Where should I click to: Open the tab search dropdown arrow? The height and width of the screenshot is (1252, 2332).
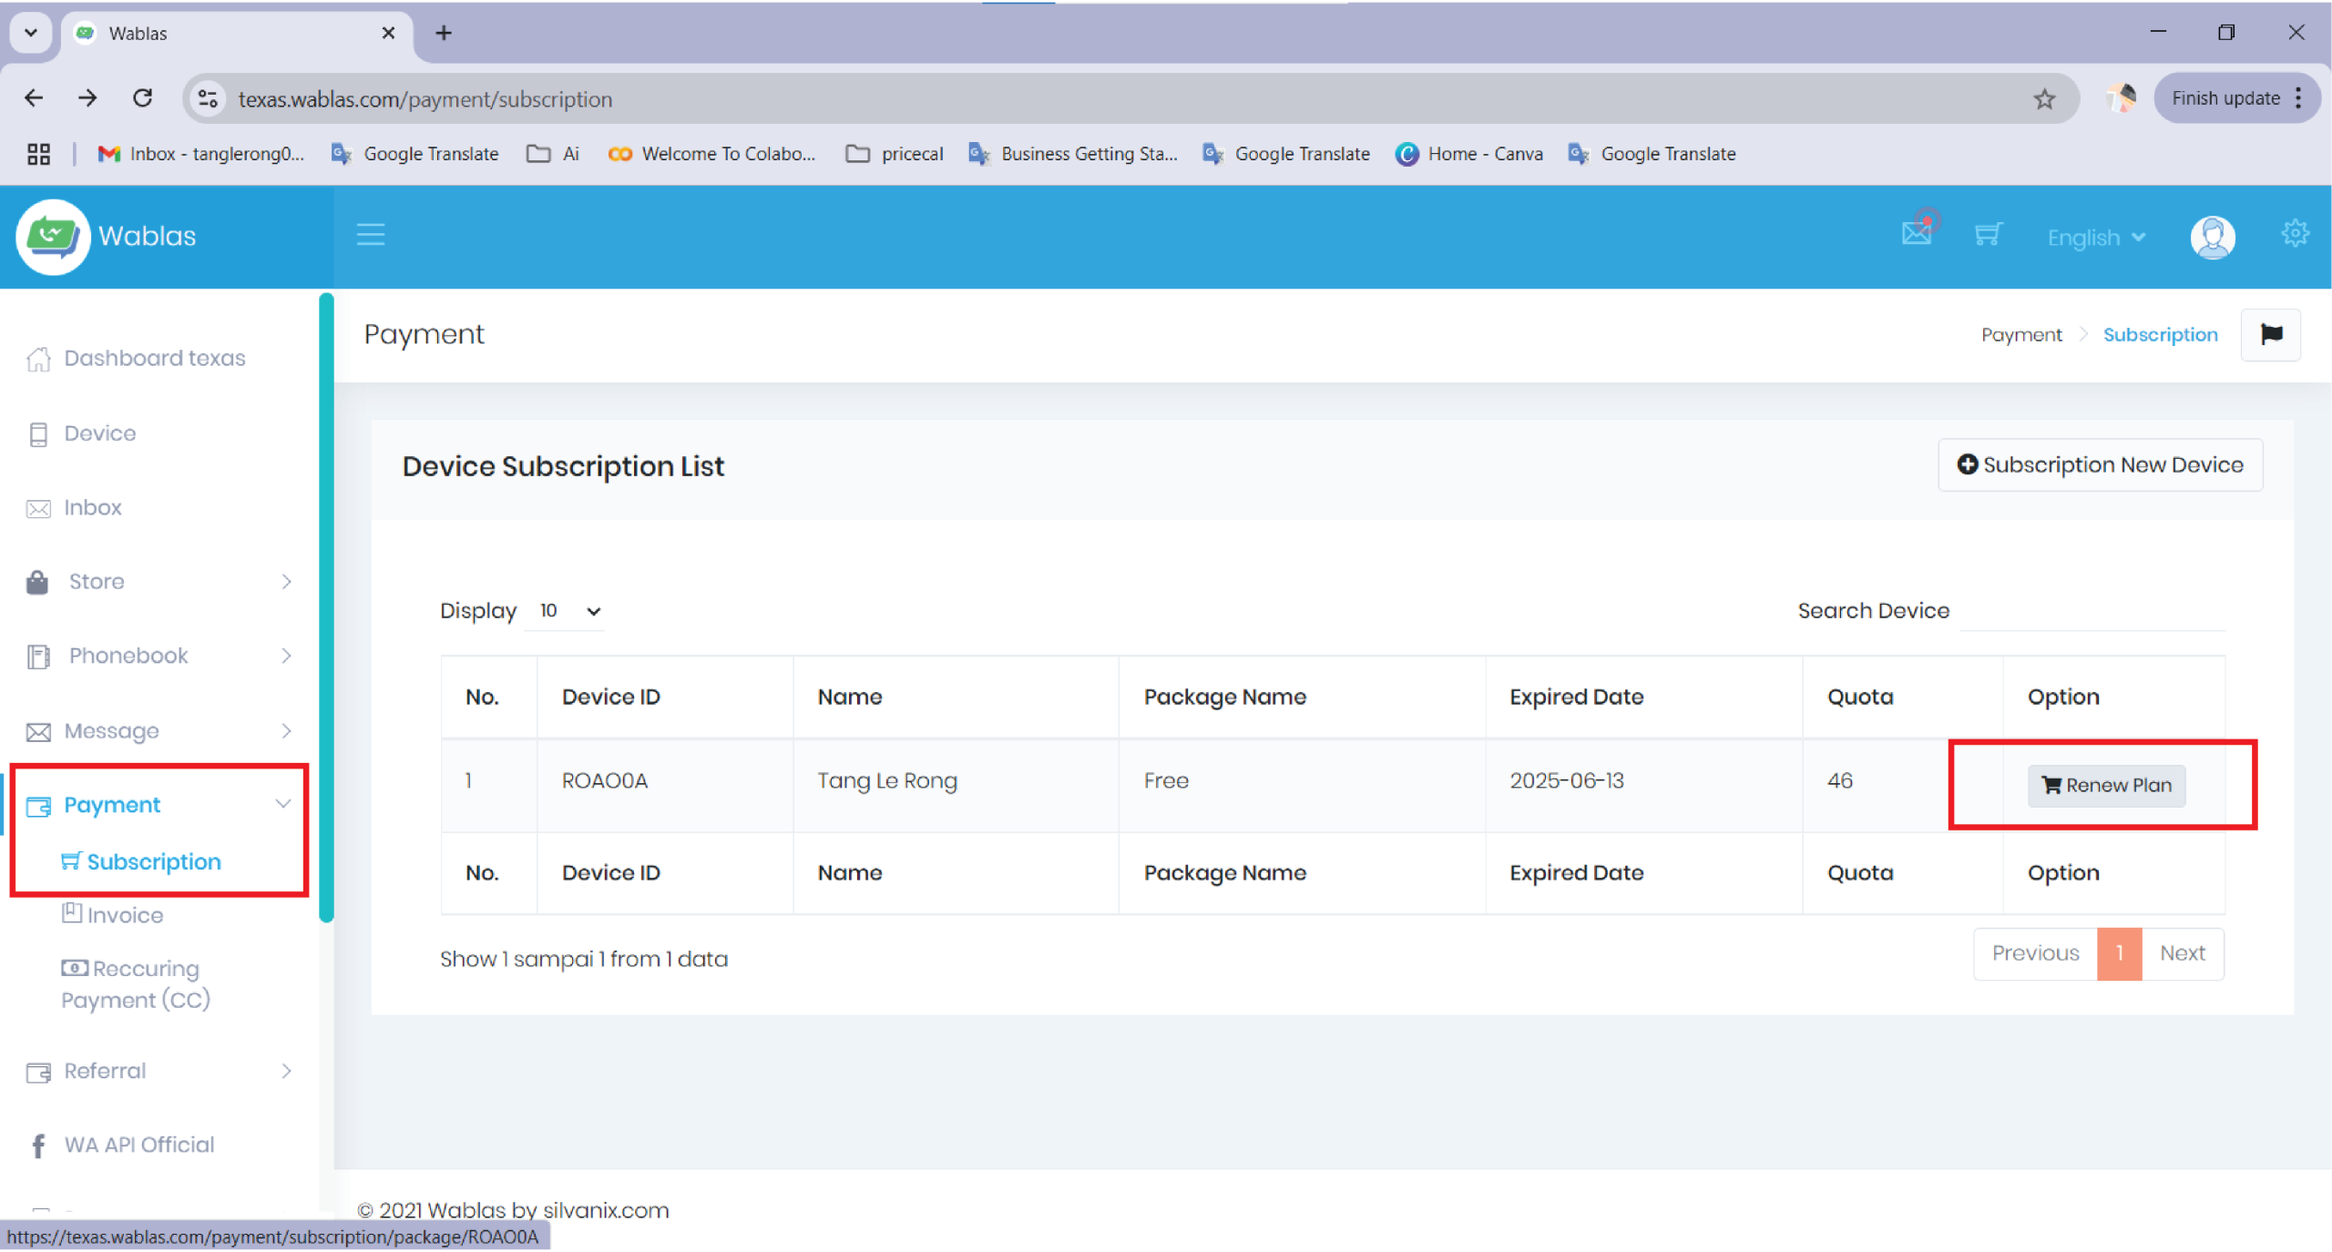click(x=31, y=33)
